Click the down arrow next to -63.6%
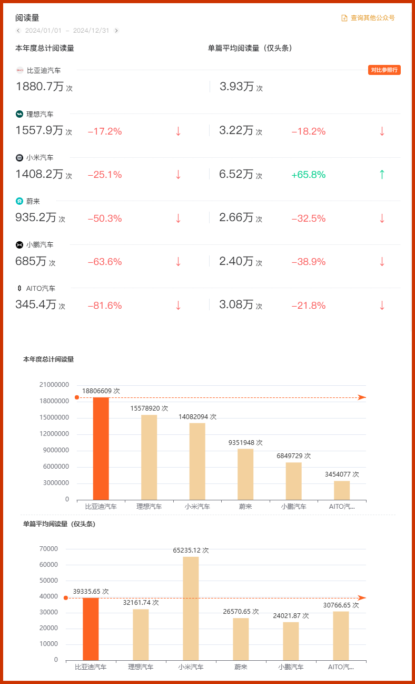Screen dimensions: 415x684 click(178, 262)
